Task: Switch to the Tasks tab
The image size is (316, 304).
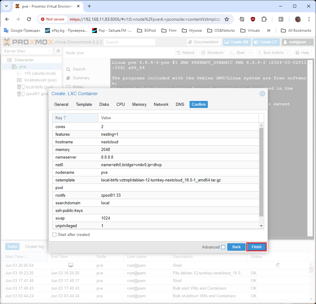Action: coord(12,247)
